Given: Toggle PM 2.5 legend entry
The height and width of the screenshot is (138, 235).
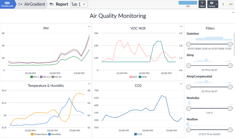Looking at the screenshot, I should 45,77.
